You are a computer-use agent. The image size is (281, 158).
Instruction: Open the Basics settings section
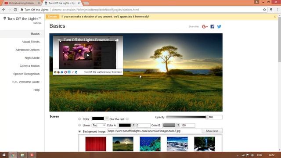pyautogui.click(x=35, y=34)
